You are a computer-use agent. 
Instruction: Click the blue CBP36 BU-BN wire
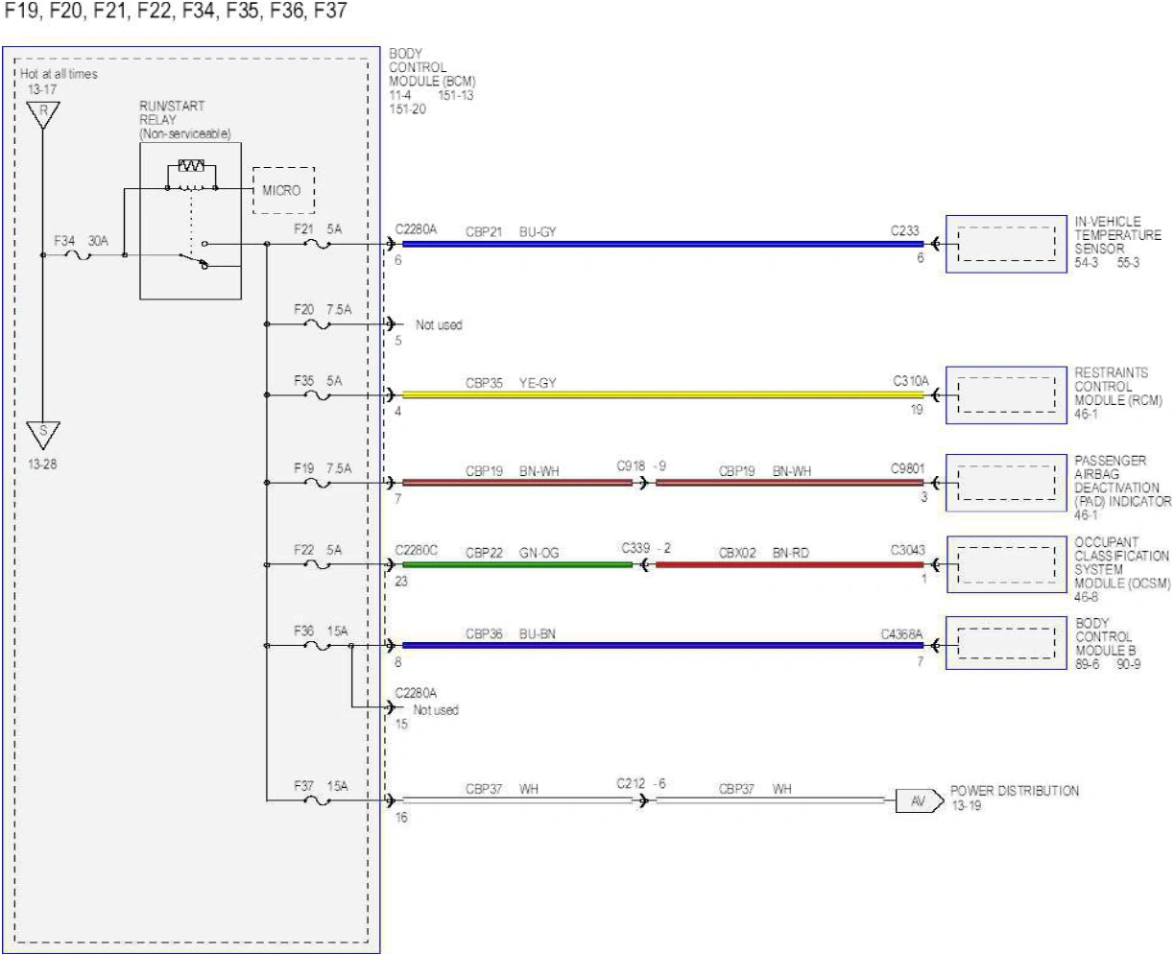pos(662,646)
